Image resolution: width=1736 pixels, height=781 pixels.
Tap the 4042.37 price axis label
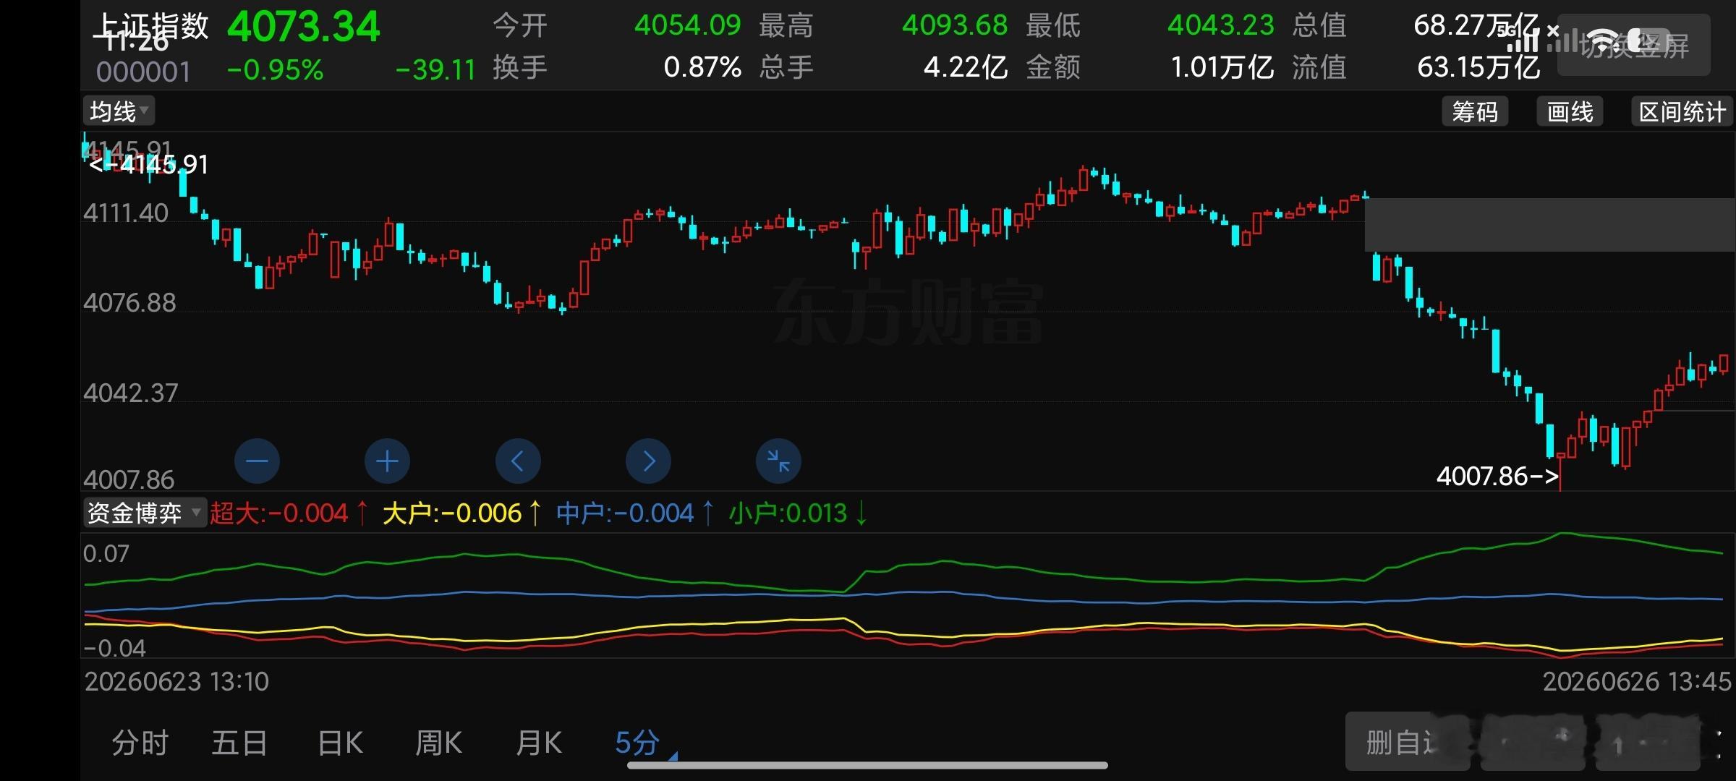coord(130,393)
